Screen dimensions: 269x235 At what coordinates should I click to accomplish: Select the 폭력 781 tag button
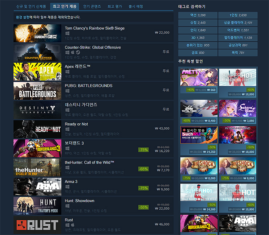(238, 53)
